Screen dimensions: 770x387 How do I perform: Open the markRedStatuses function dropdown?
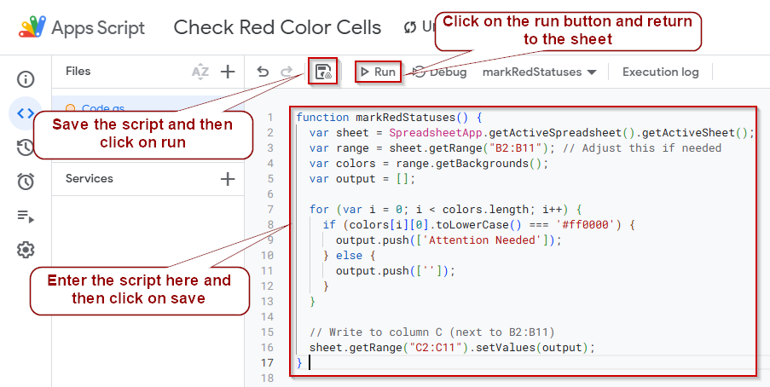pos(539,72)
